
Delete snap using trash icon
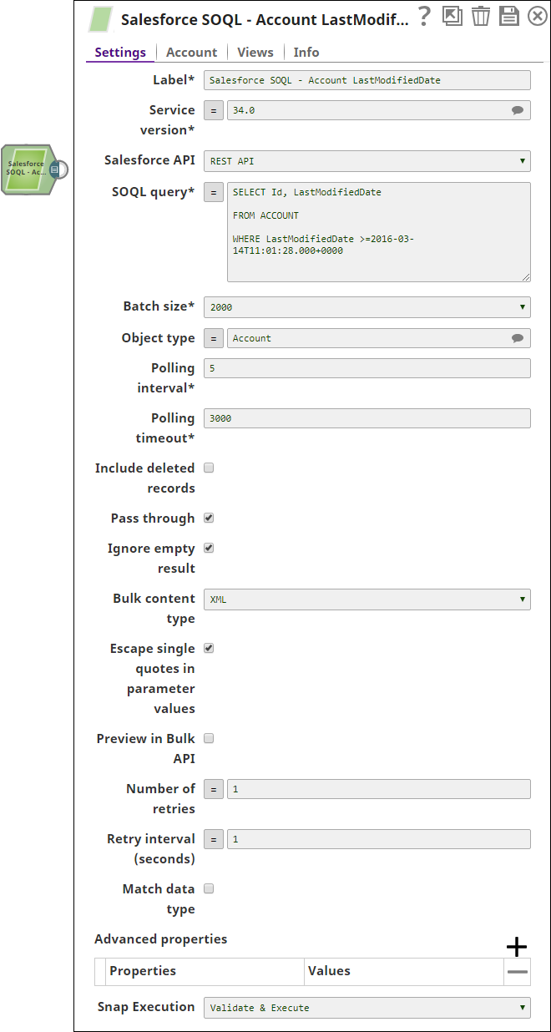point(480,16)
